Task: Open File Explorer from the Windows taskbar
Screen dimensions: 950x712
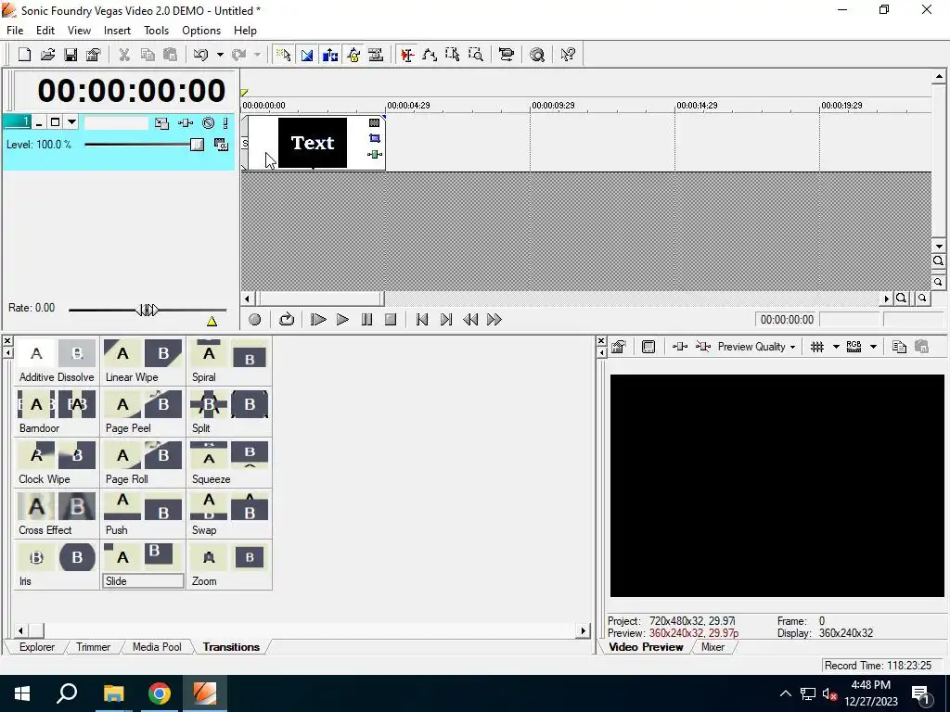Action: click(113, 693)
